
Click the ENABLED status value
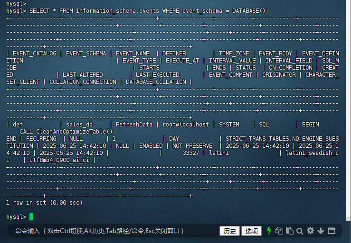click(x=151, y=146)
